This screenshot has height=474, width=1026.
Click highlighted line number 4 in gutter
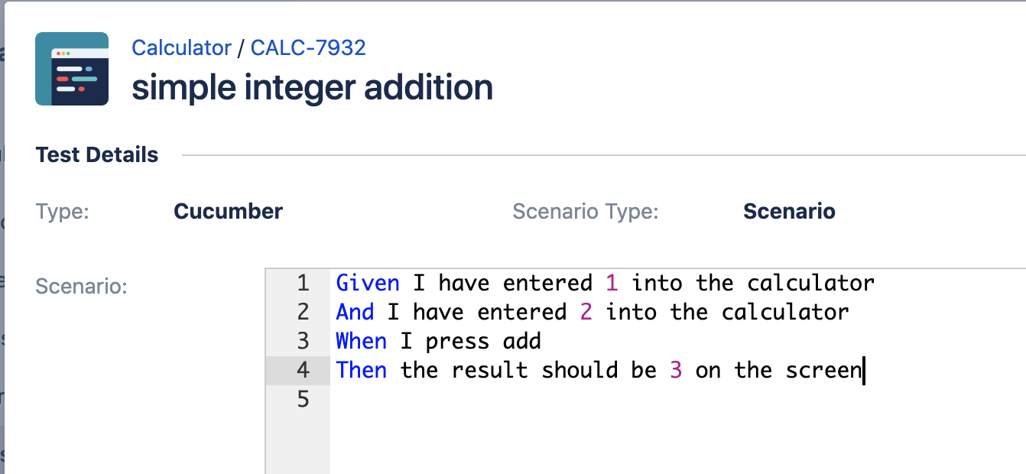pos(303,370)
